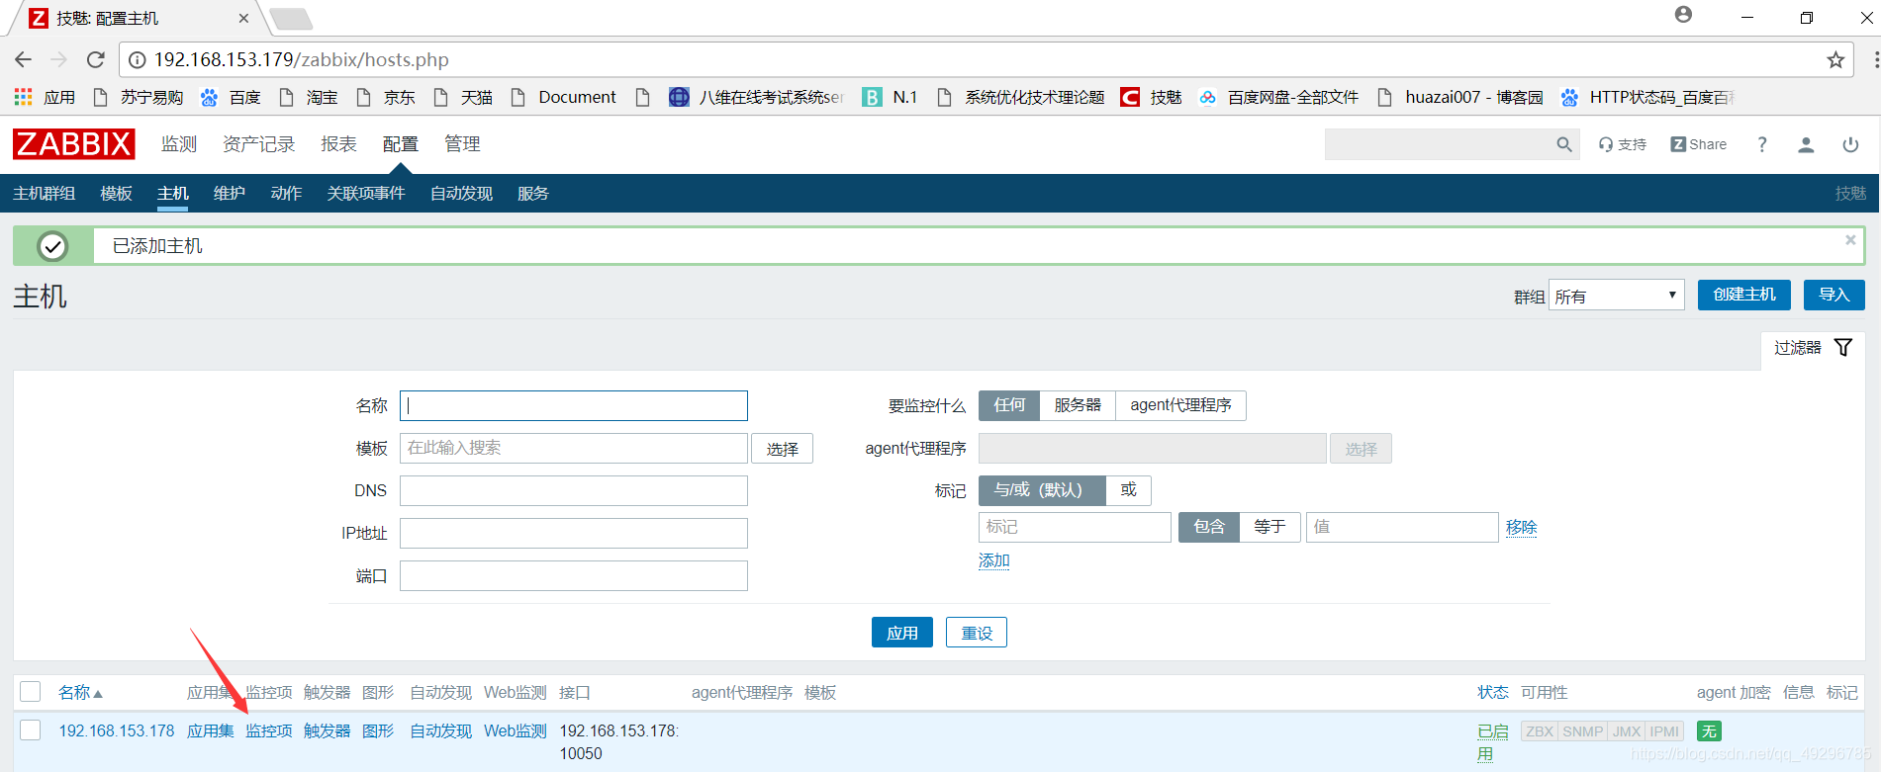The width and height of the screenshot is (1881, 772).
Task: Open the 技魅 bookmark
Action: 1152,97
